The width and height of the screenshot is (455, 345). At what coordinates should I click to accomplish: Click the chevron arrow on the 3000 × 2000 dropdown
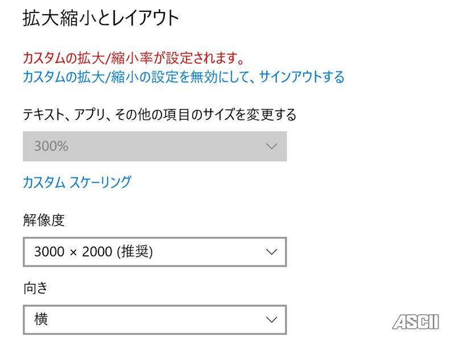tap(271, 252)
